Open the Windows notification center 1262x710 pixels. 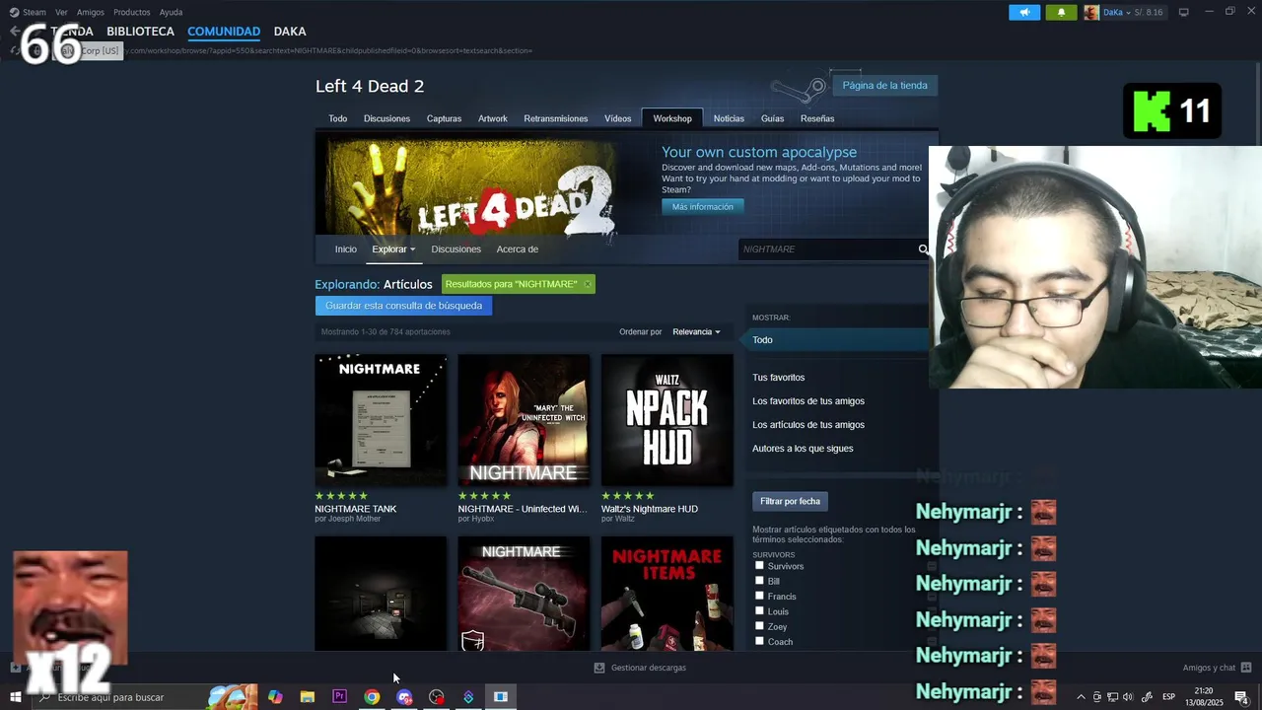(1242, 697)
